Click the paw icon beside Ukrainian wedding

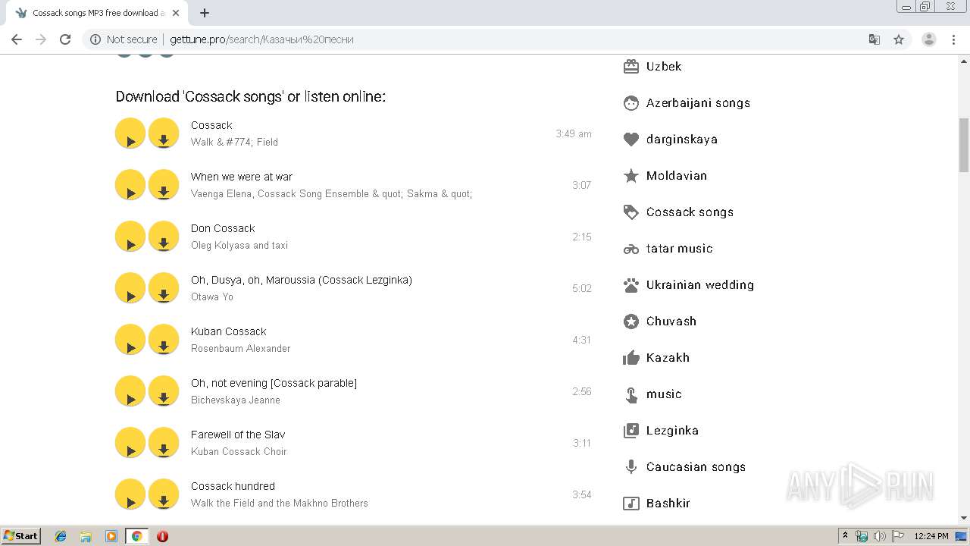coord(631,285)
